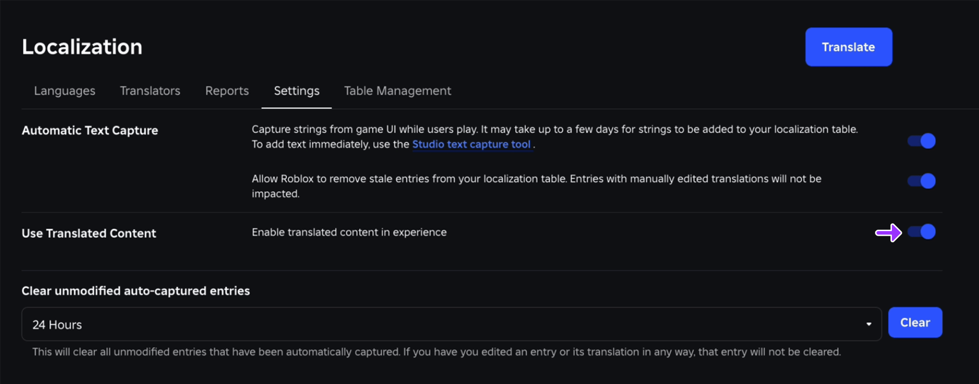Image resolution: width=979 pixels, height=384 pixels.
Task: Disable the remove stale entries switch
Action: (922, 181)
